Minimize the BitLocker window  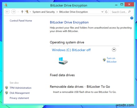click(116, 5)
